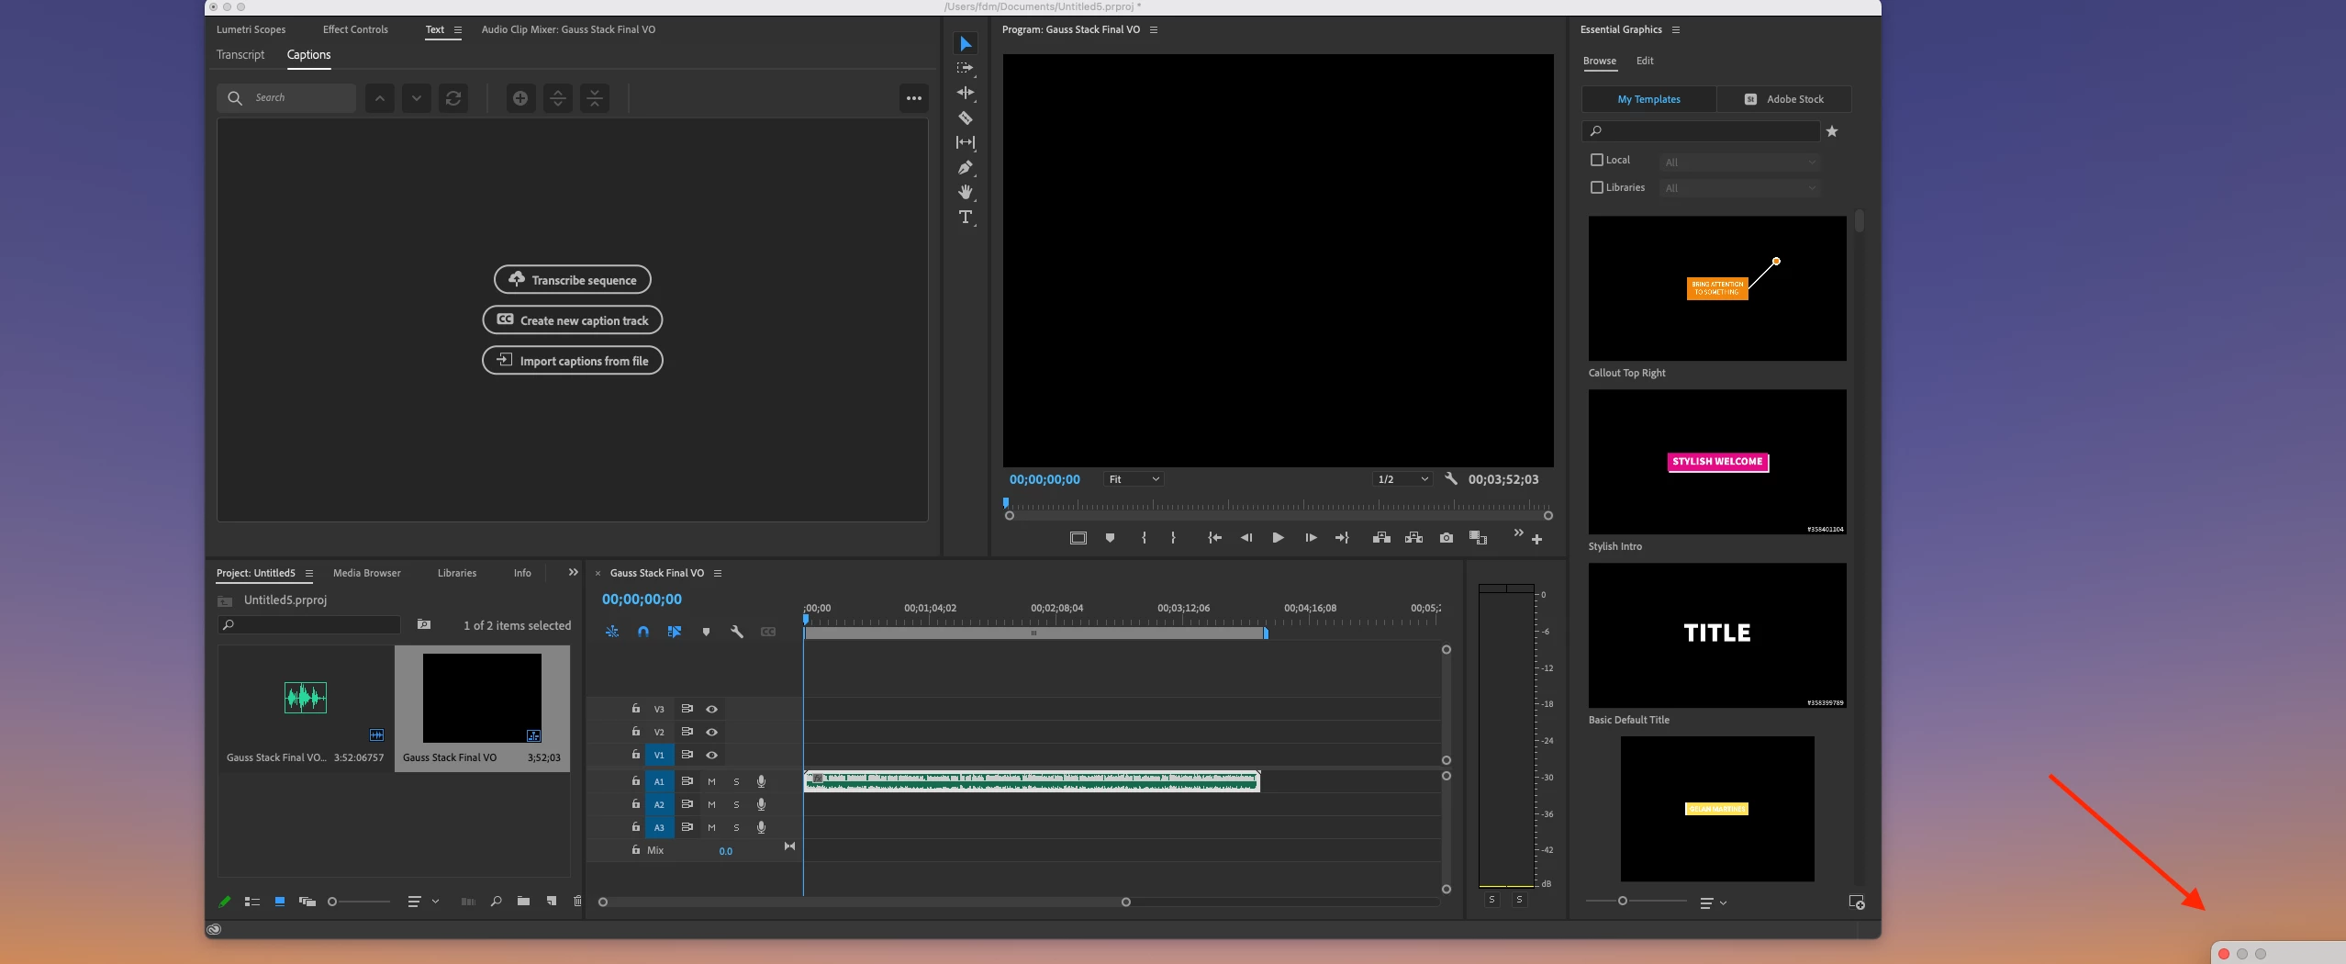Click the add caption segment plus icon
The image size is (2346, 964).
coord(520,98)
